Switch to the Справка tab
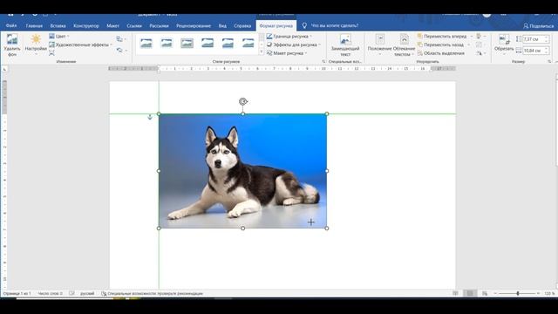 pos(242,25)
